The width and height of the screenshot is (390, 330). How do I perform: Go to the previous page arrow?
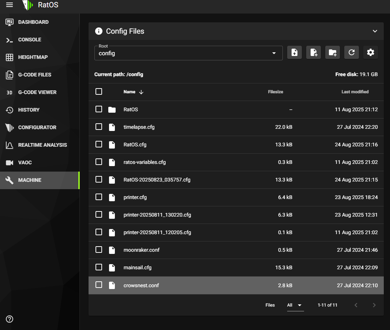point(356,305)
